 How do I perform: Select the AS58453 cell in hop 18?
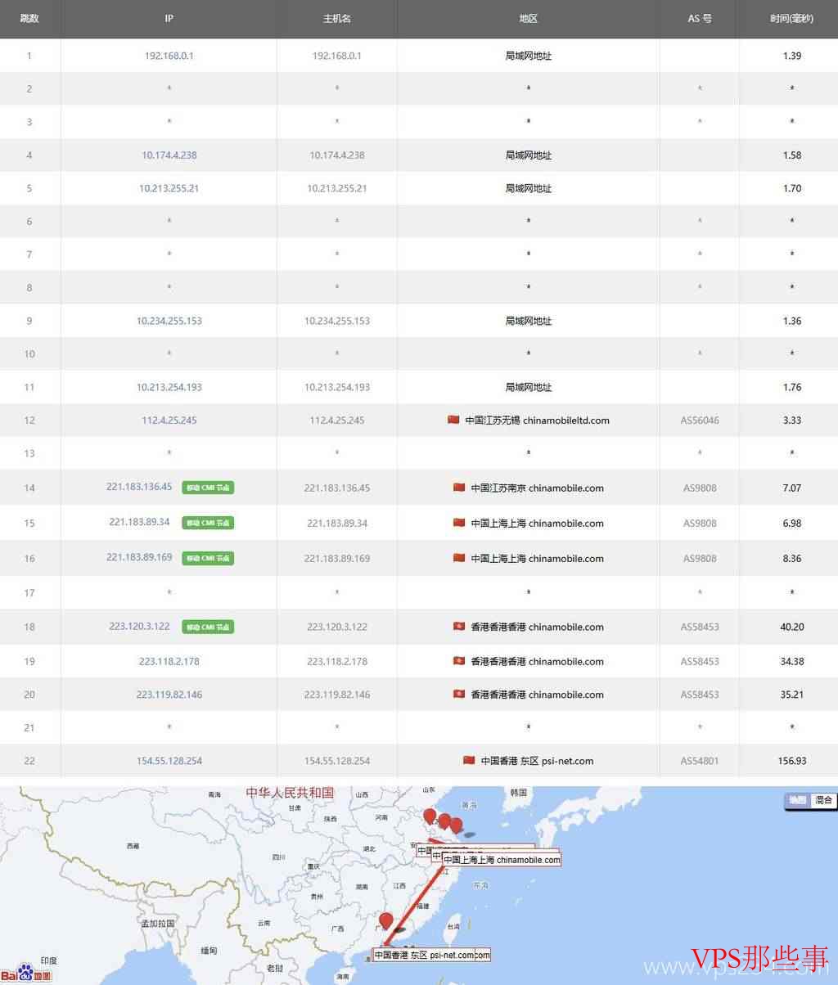(x=700, y=627)
